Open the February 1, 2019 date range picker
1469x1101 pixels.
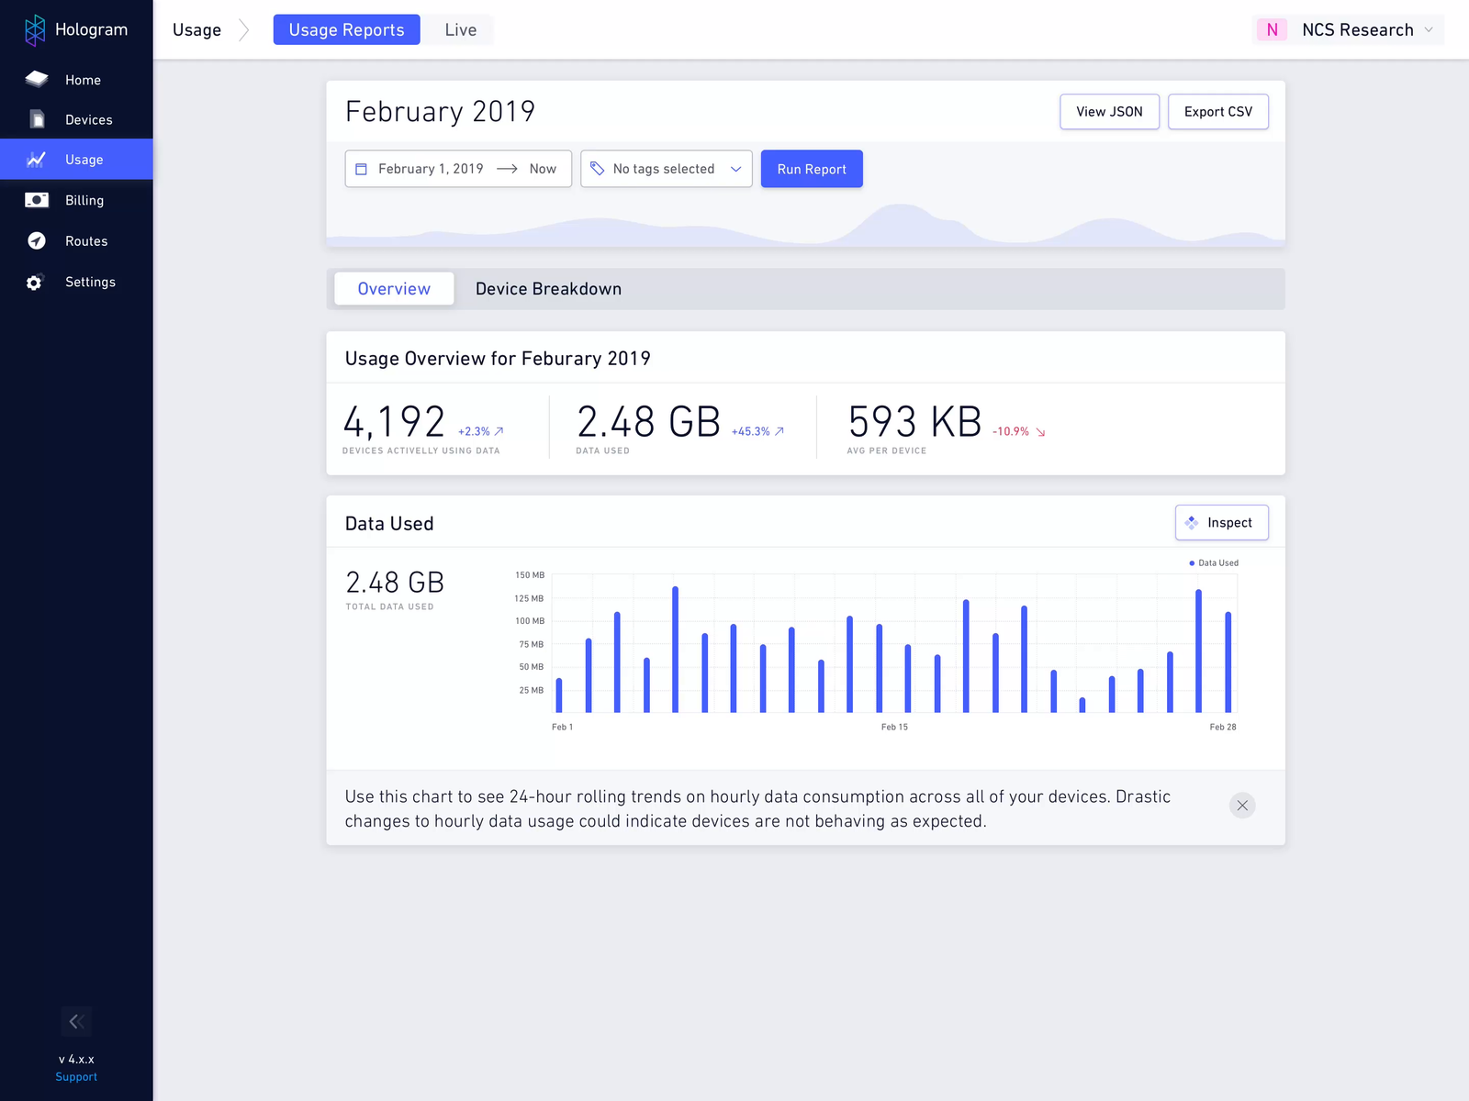pos(432,169)
